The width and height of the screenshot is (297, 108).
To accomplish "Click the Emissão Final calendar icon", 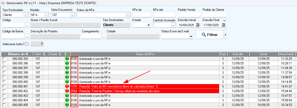I will 223,25.
